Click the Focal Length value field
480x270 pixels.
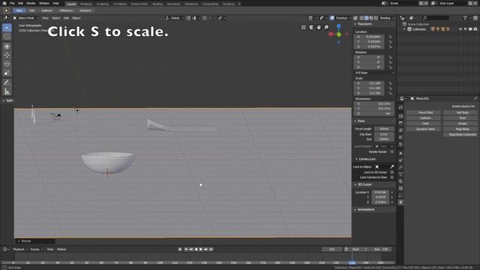384,129
